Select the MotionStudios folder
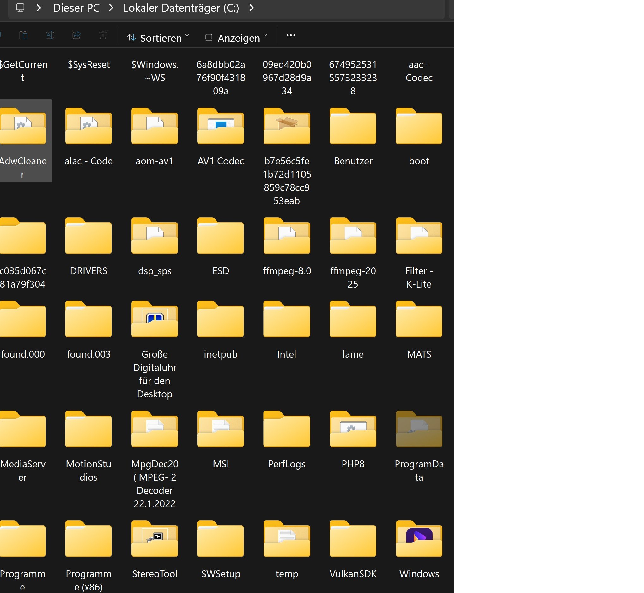644x593 pixels. (x=89, y=447)
